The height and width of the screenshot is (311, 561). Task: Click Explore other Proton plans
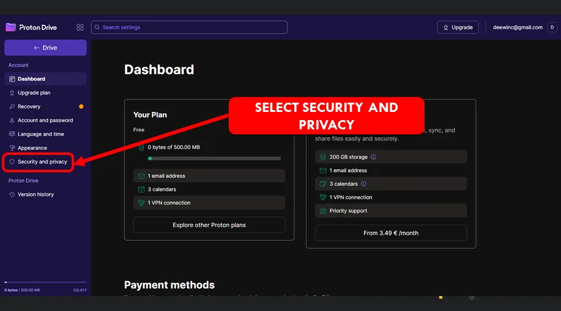click(x=209, y=225)
